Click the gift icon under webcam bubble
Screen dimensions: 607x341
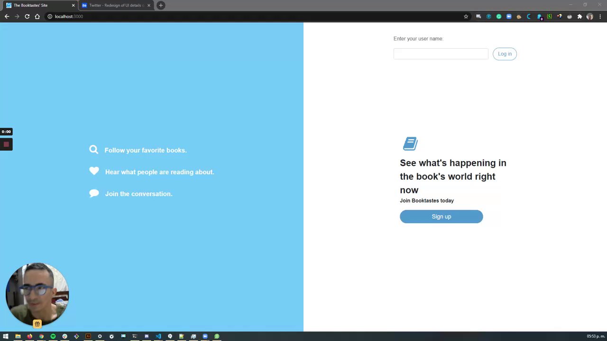click(x=37, y=324)
